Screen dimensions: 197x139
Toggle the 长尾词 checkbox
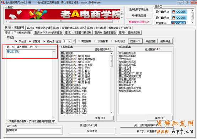click(x=30, y=41)
